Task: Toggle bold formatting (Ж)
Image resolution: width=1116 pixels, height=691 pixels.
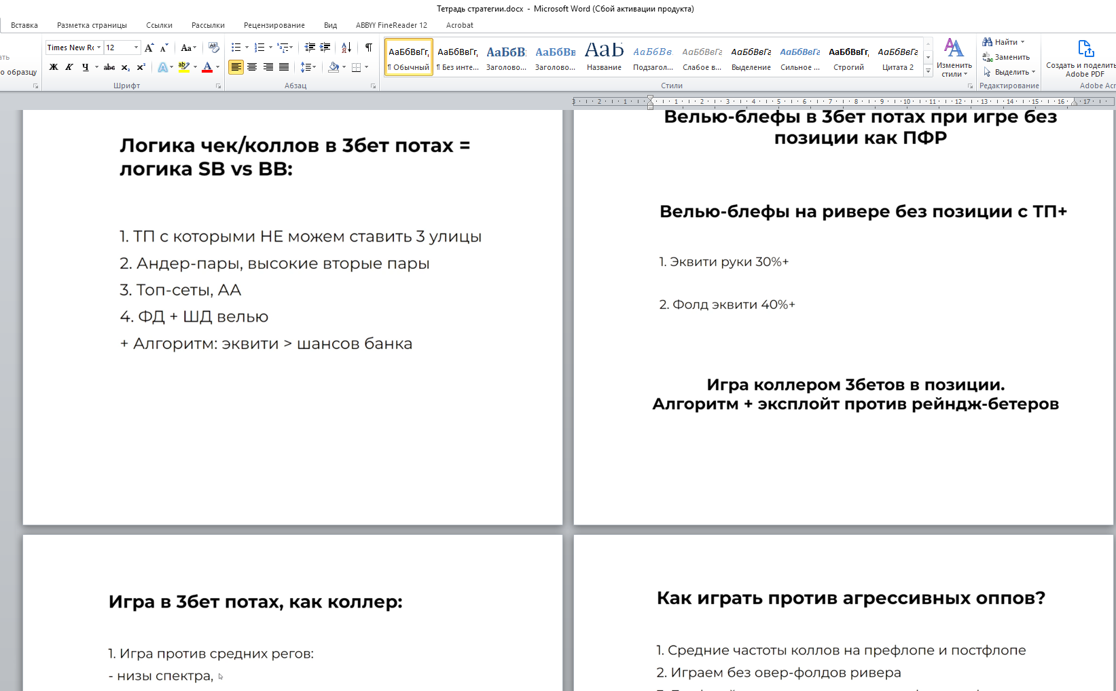Action: click(53, 67)
